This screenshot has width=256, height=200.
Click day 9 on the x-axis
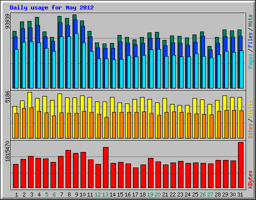click(76, 194)
